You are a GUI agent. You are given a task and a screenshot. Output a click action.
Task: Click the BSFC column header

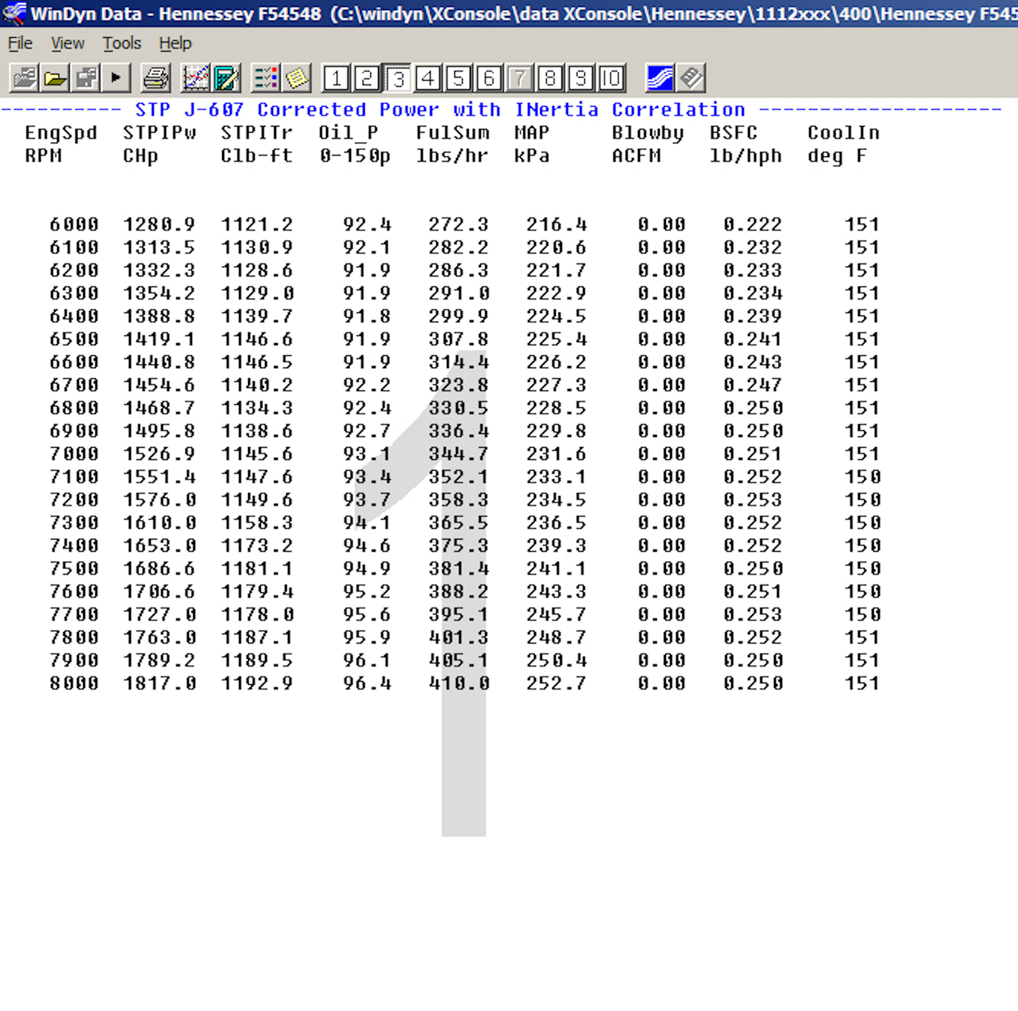[x=733, y=133]
